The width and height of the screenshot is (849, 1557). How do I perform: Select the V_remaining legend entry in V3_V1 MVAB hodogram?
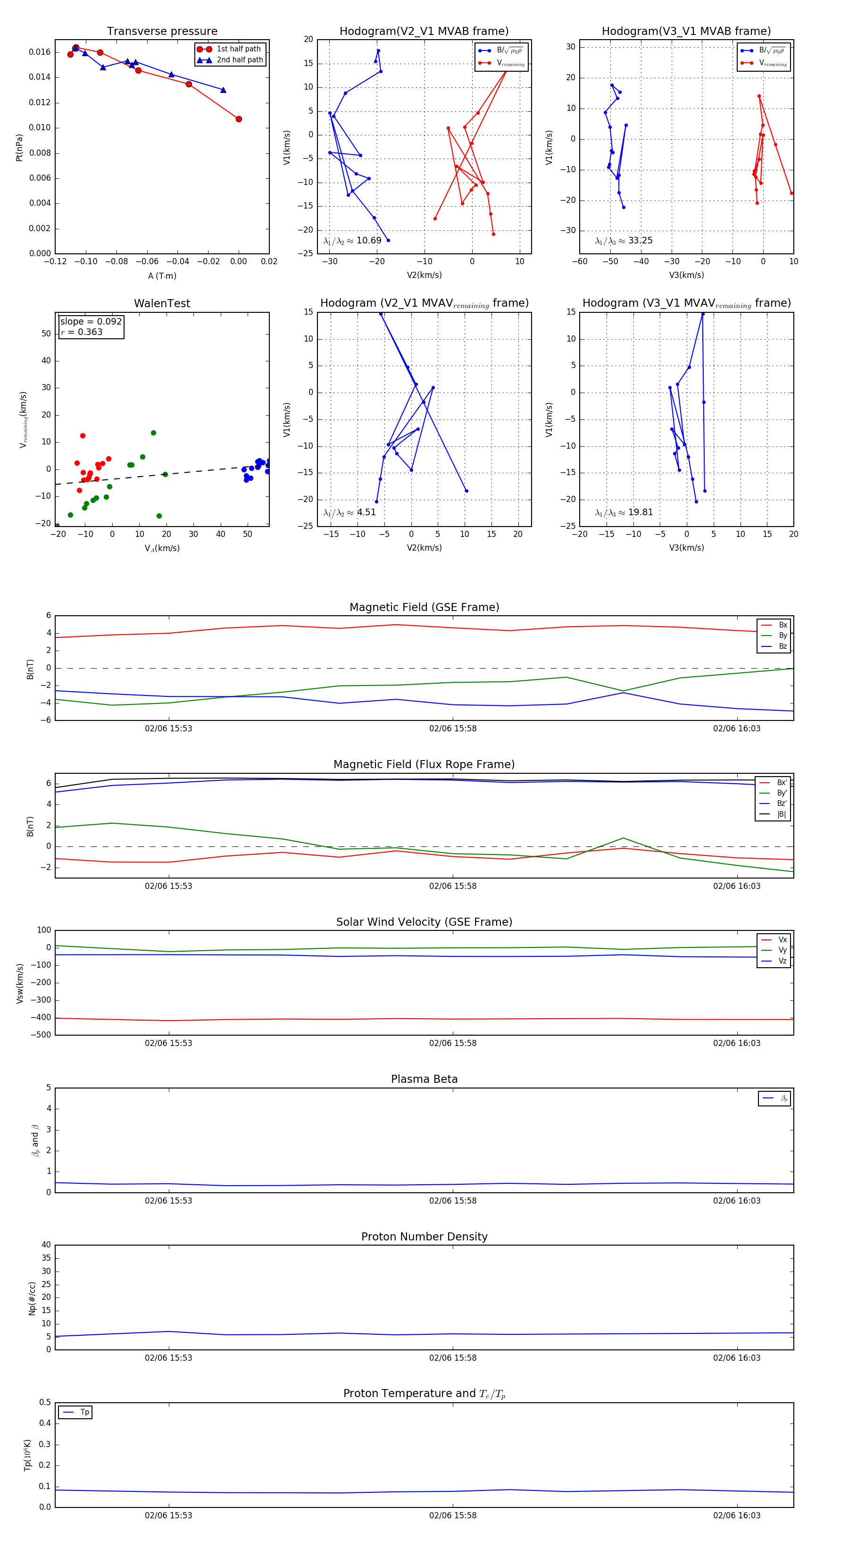(x=764, y=63)
